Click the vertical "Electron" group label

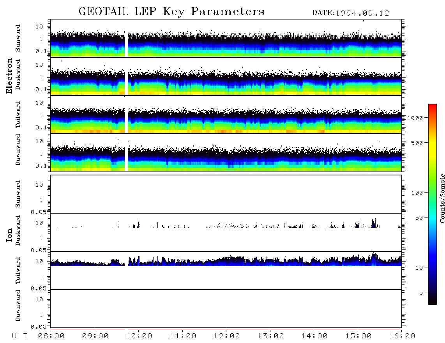tap(9, 76)
